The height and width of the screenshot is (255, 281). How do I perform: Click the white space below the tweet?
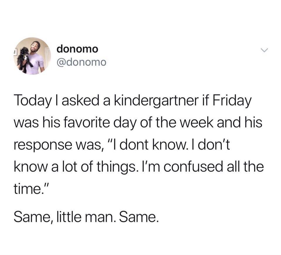pos(140,238)
